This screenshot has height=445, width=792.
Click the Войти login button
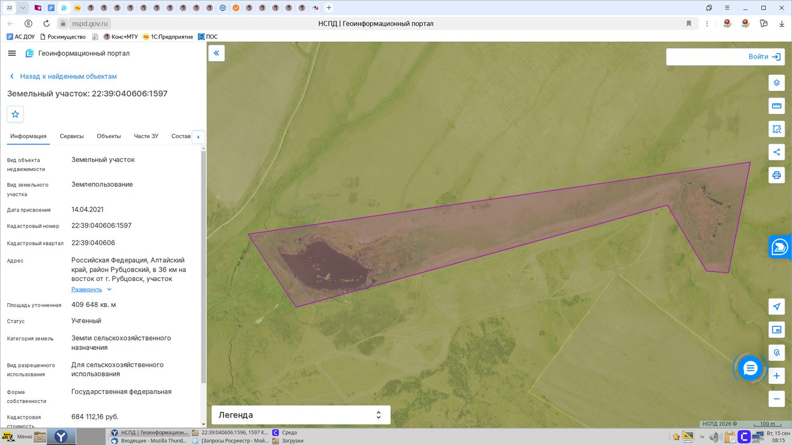(x=764, y=57)
